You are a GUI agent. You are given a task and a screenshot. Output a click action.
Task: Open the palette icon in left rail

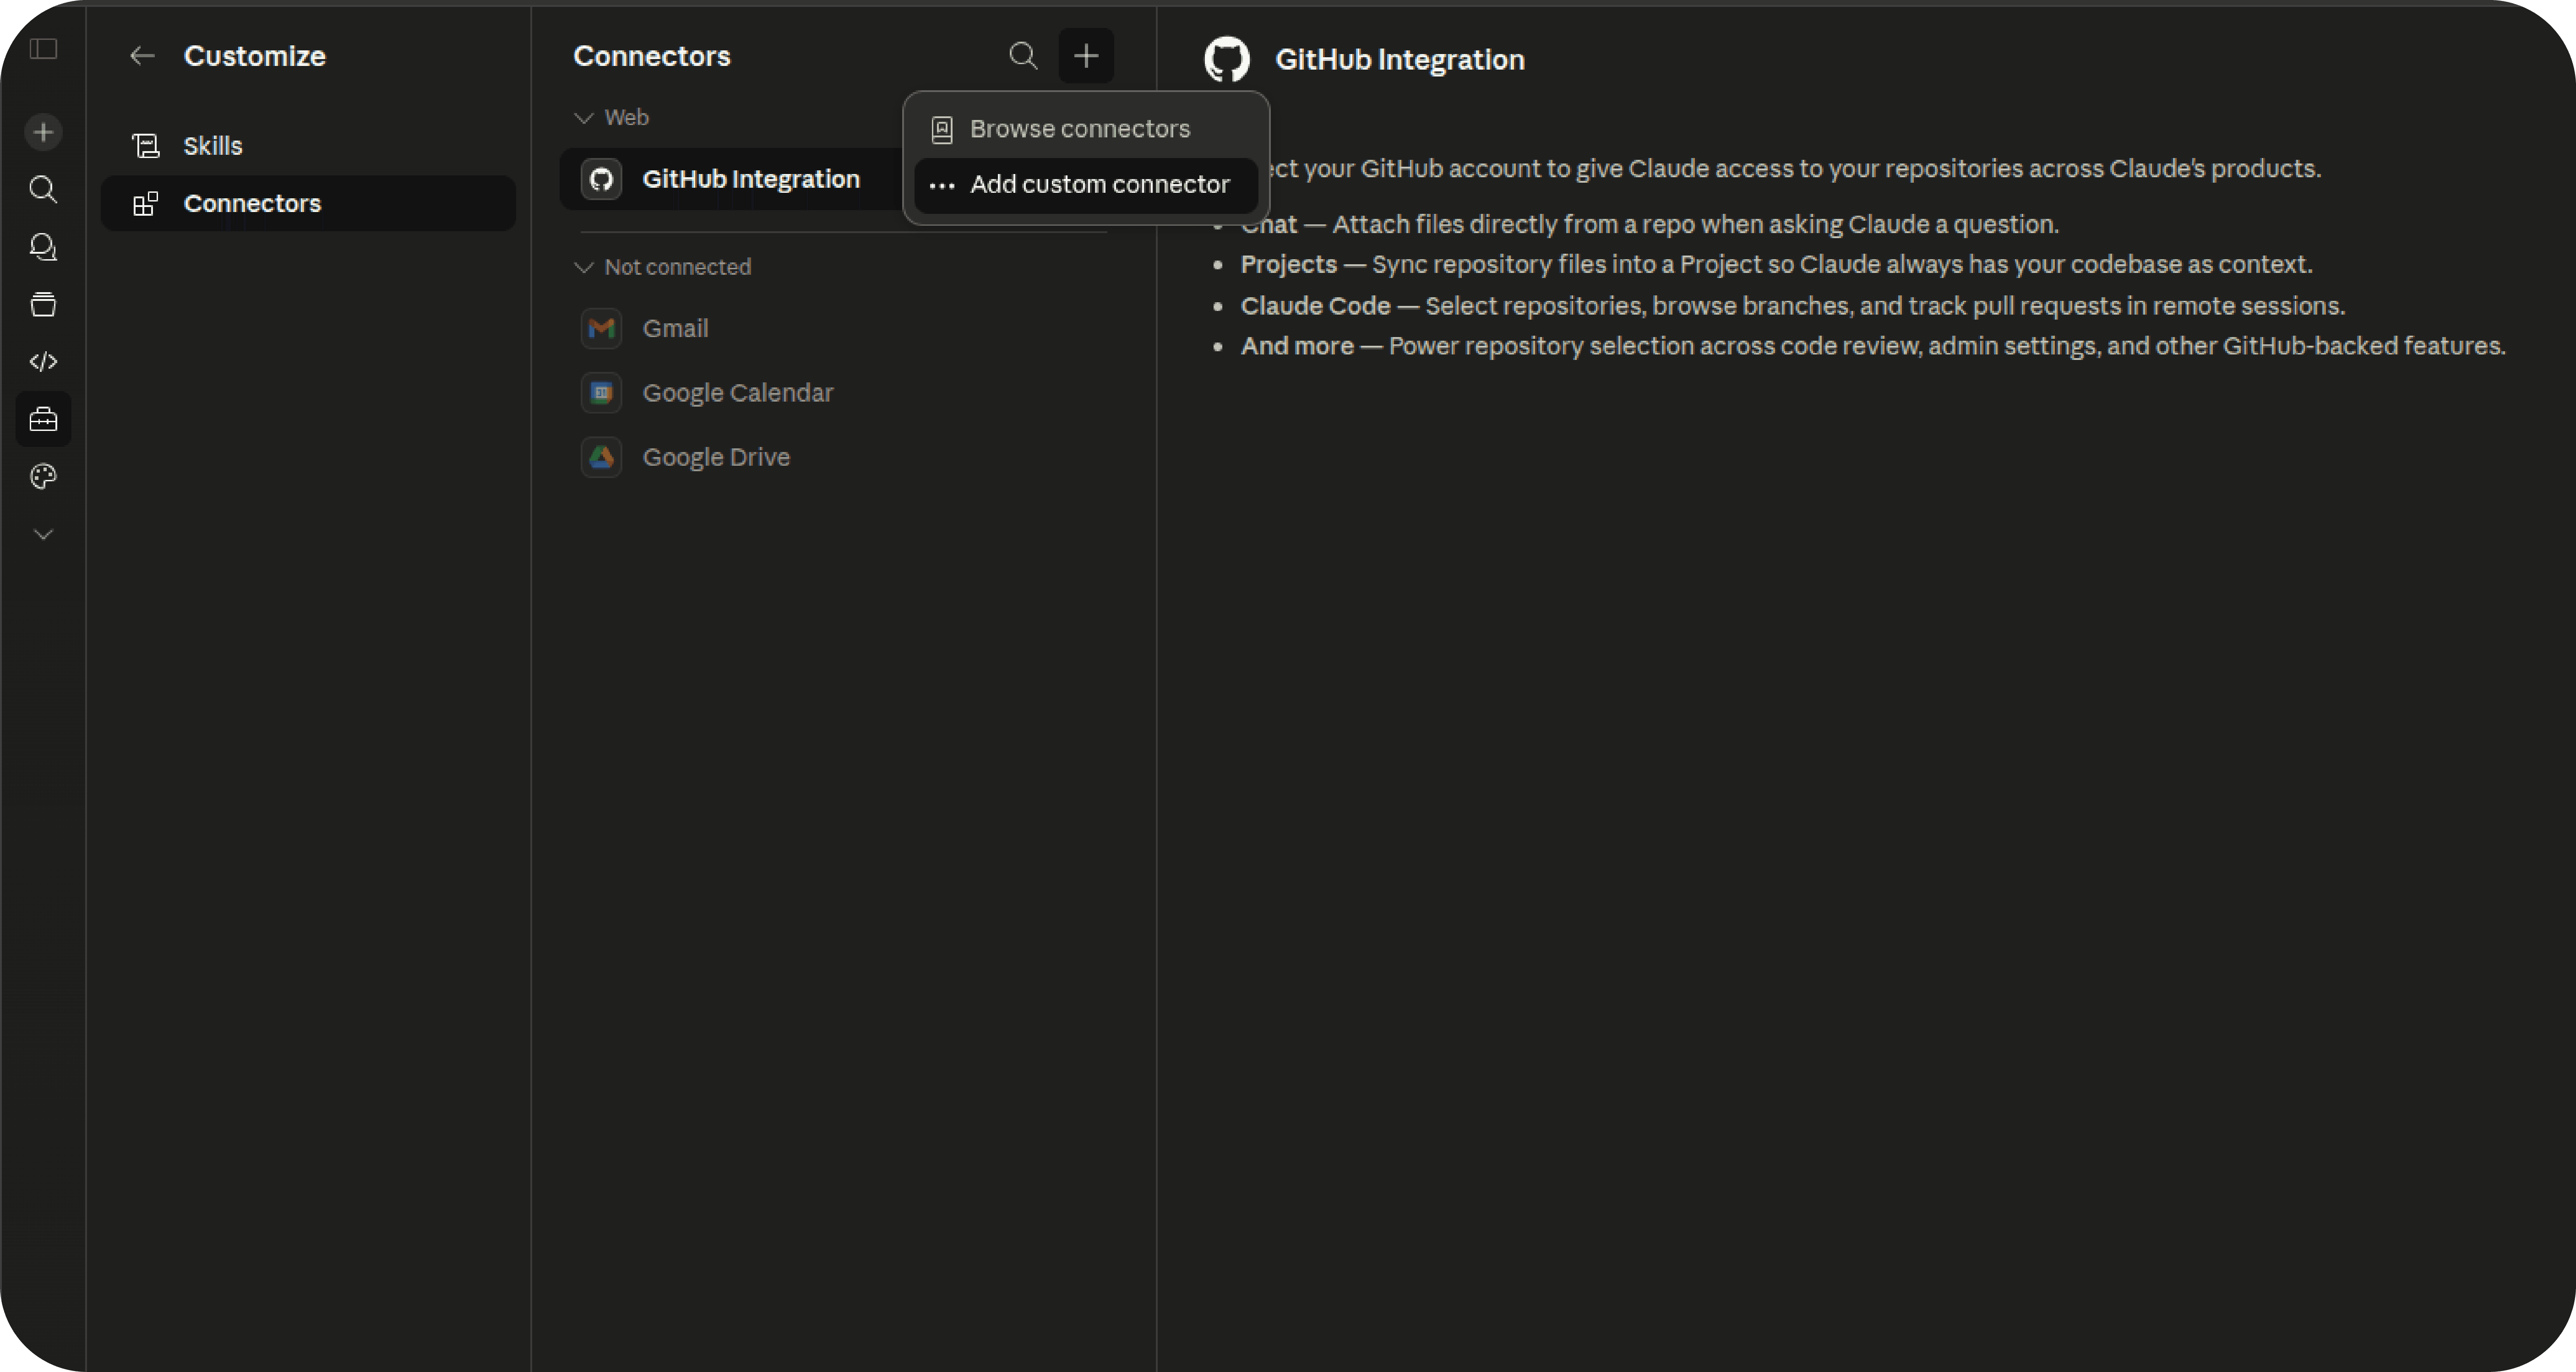click(43, 476)
